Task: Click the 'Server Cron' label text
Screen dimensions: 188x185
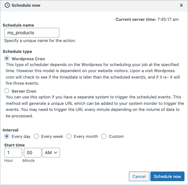Action: [24, 91]
